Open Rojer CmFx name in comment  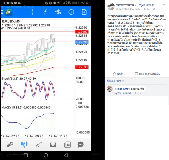coord(123,89)
